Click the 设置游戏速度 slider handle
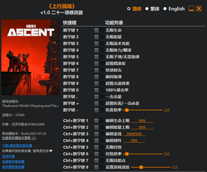Viewport: 207px width, 172px height. point(141,167)
